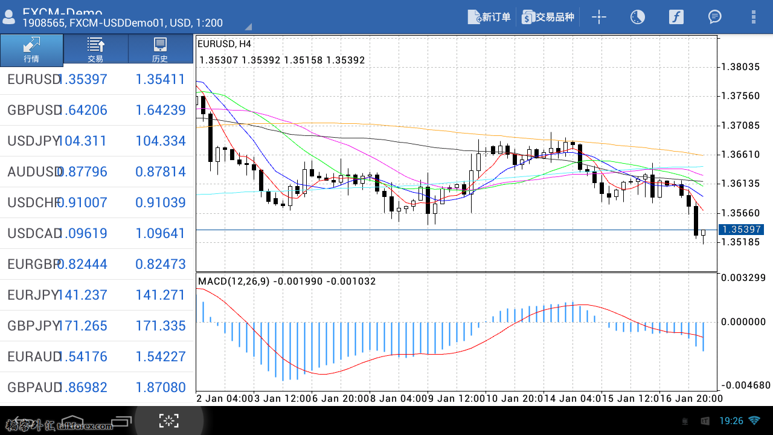
Task: Click GBPAUD ask price 1.87080
Action: (x=160, y=387)
